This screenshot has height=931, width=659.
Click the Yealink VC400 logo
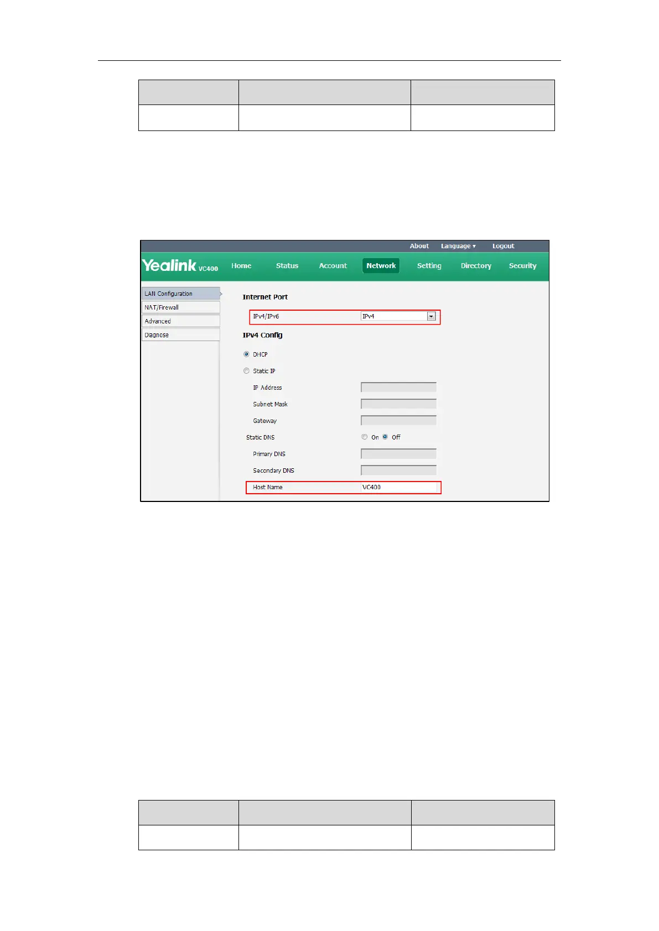pos(180,266)
